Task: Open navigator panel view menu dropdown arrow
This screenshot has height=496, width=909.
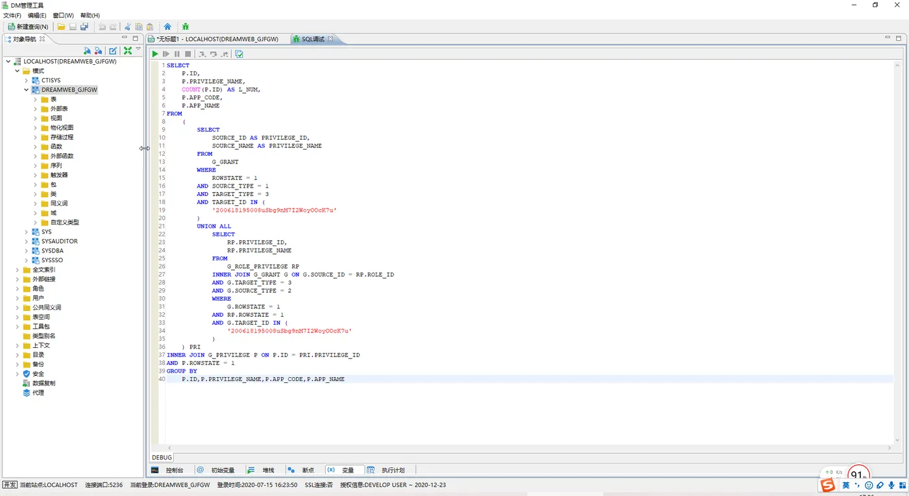Action: [x=138, y=49]
